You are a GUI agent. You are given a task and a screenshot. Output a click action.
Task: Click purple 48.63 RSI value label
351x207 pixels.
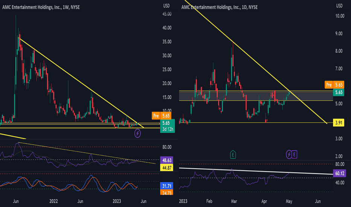pos(166,160)
